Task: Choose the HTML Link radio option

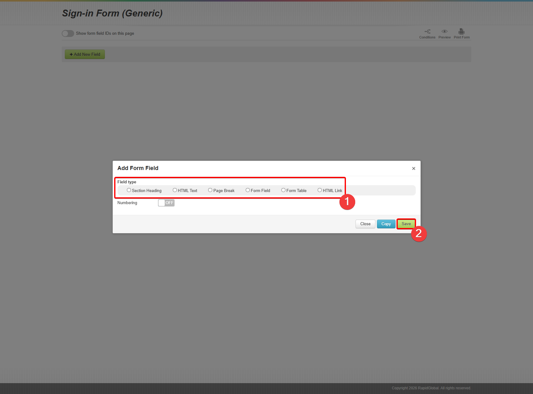Action: (320, 190)
